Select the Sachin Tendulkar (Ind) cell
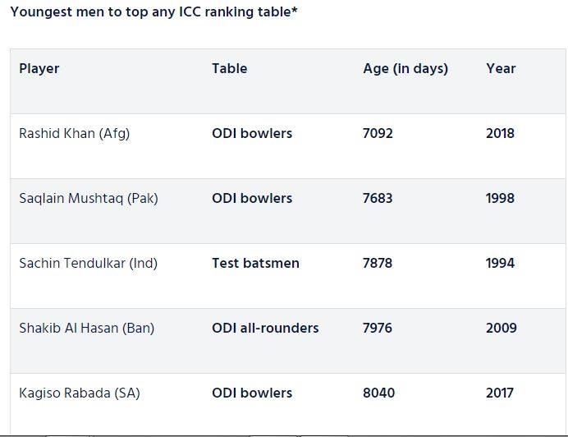Screen dimensions: 568x437 88,263
